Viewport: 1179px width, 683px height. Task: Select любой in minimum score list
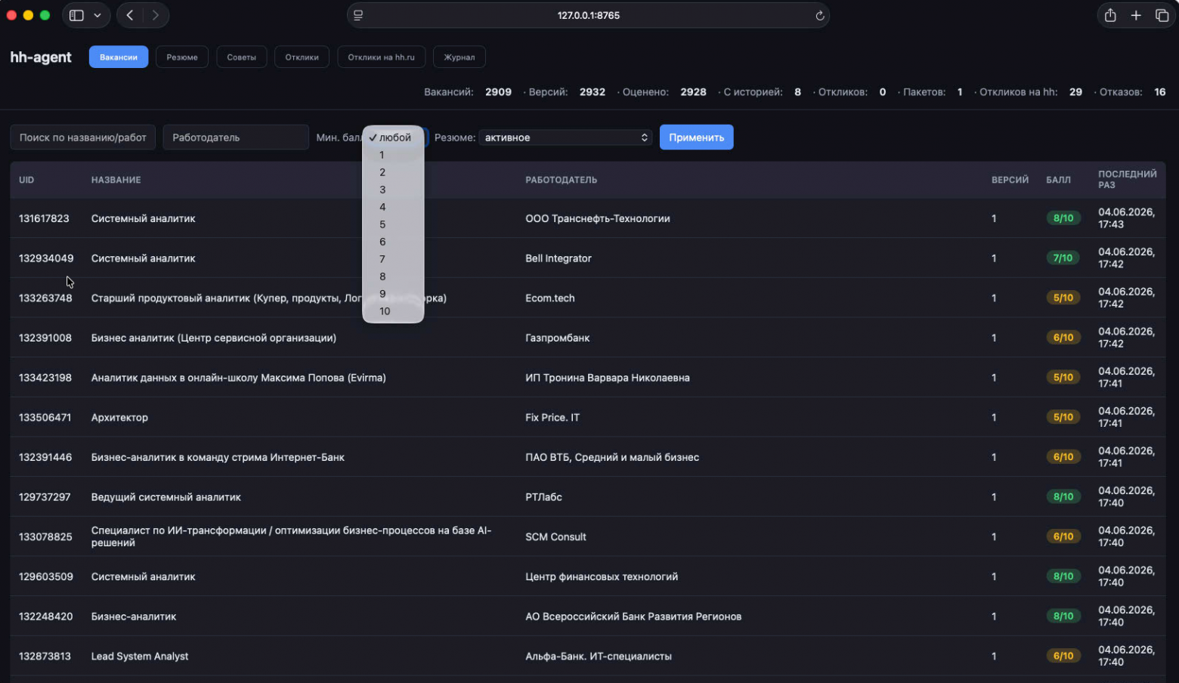point(393,138)
